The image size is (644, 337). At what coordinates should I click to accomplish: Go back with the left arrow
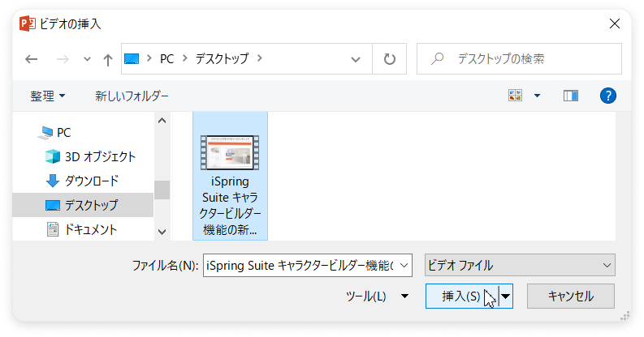32,59
